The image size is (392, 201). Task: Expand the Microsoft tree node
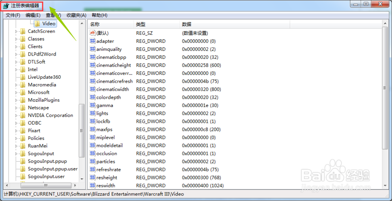16,92
